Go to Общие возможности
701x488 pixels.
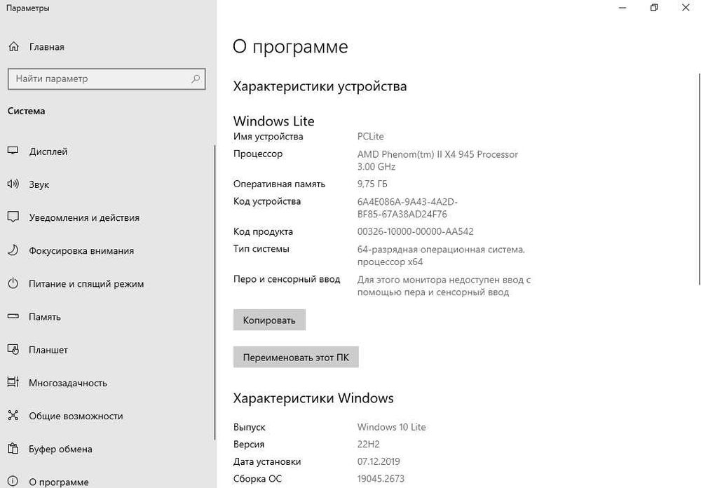(76, 416)
